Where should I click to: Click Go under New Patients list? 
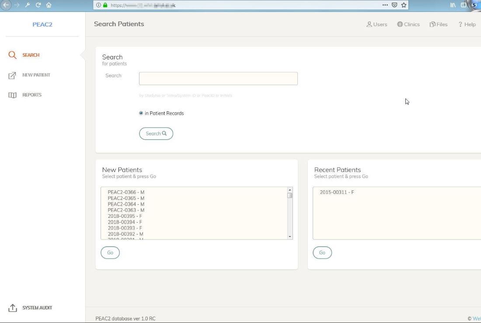coord(110,253)
